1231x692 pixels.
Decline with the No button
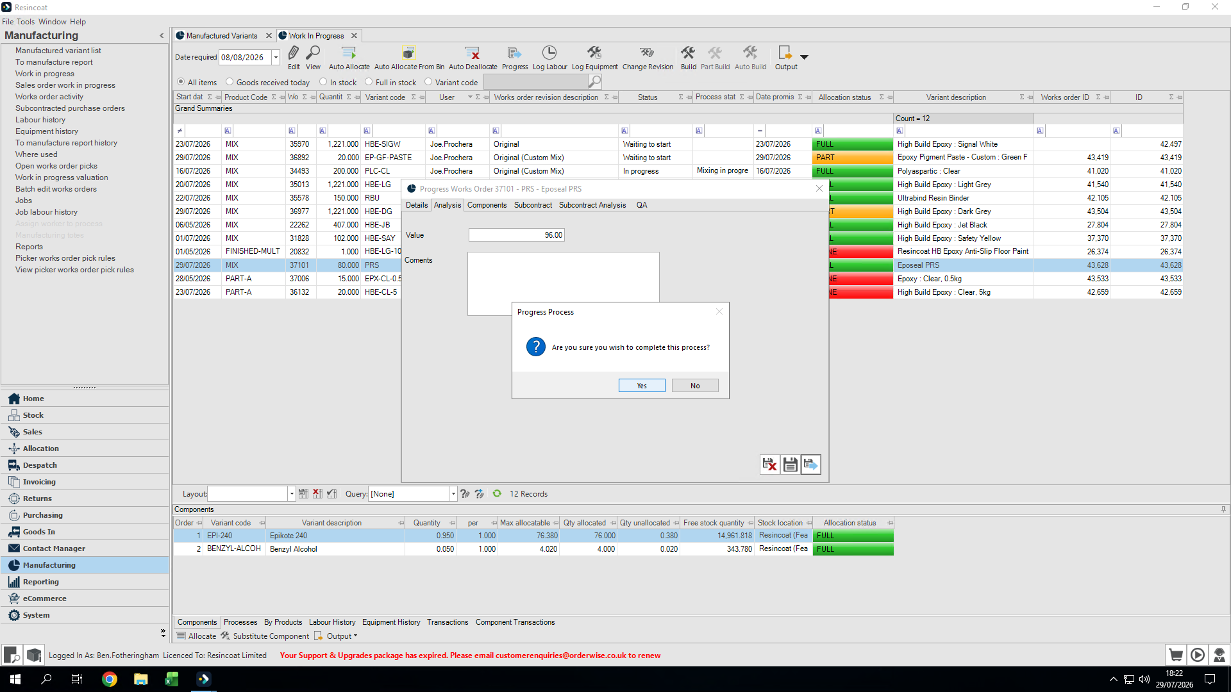(x=695, y=386)
